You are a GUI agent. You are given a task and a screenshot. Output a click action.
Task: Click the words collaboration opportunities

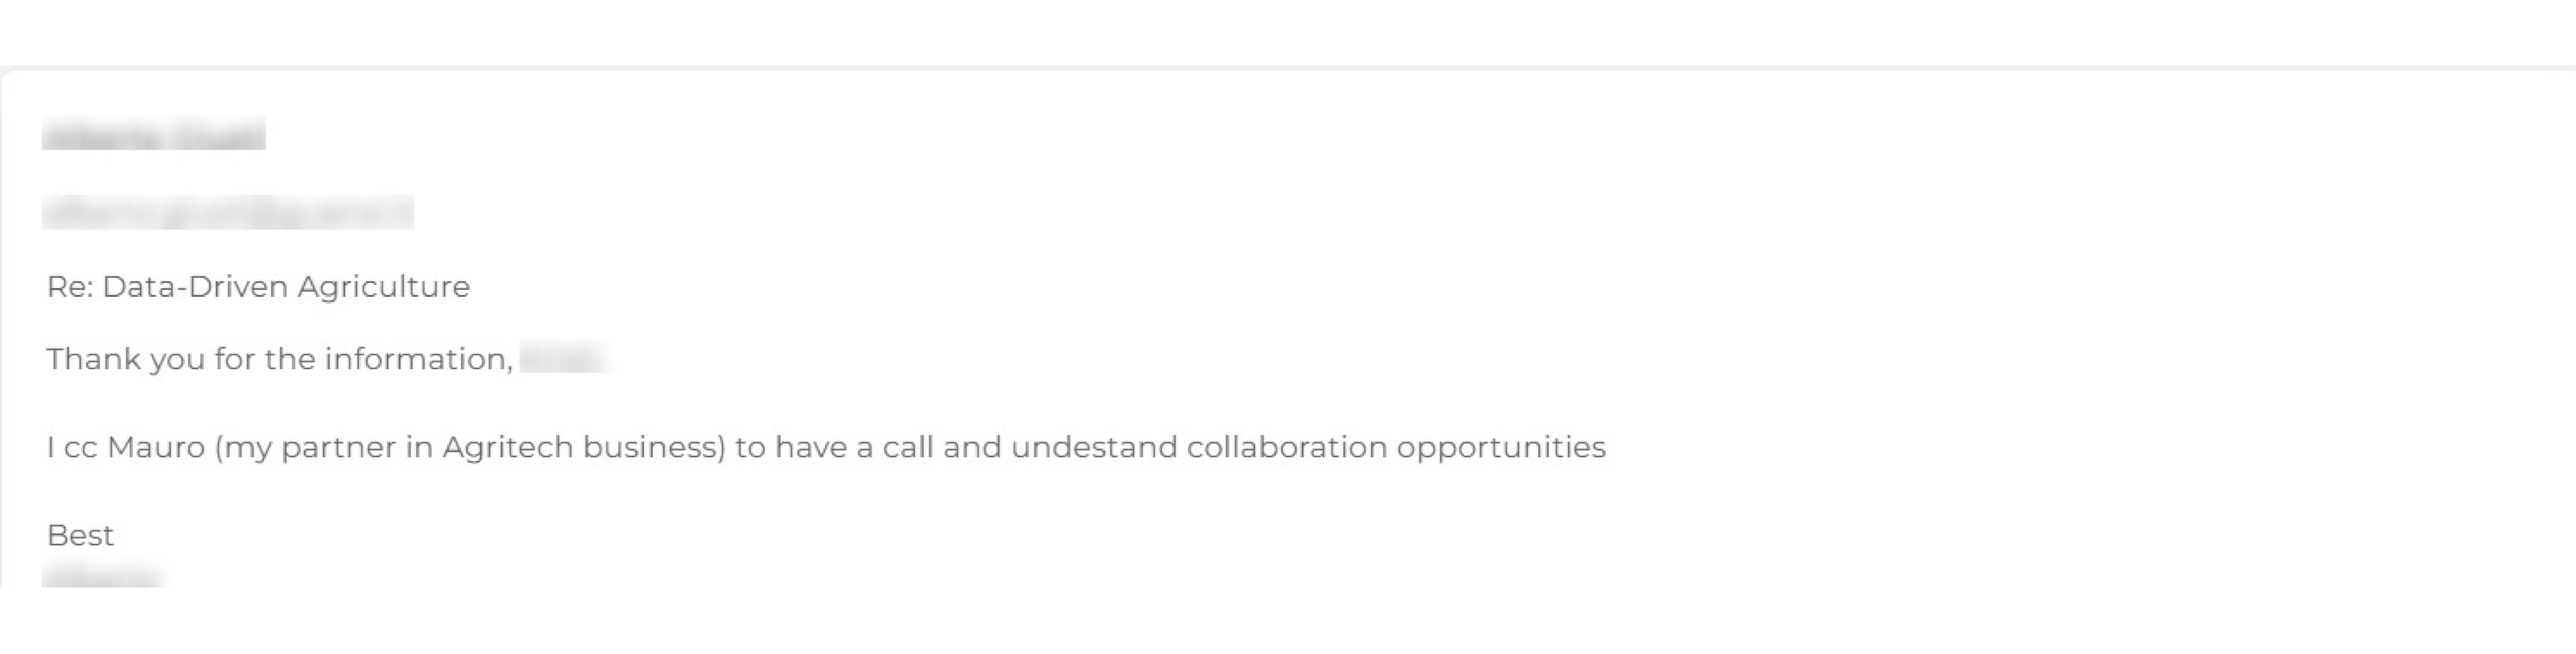click(x=1396, y=447)
